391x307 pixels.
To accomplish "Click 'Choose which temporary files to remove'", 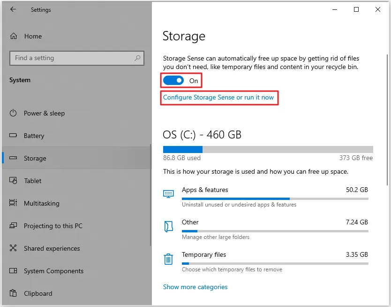I will (232, 269).
